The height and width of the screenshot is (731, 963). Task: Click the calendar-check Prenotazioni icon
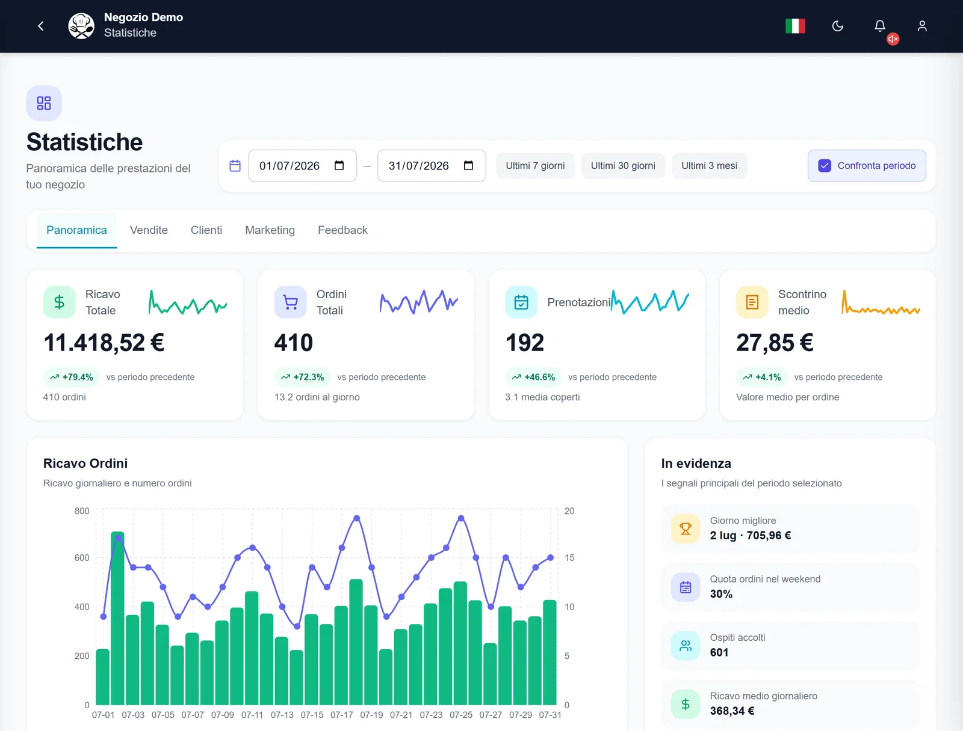click(x=521, y=302)
